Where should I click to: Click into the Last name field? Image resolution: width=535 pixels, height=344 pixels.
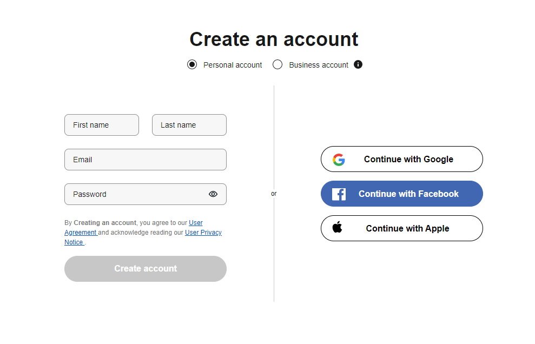click(x=189, y=125)
